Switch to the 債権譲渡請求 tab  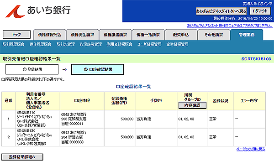[116, 35]
